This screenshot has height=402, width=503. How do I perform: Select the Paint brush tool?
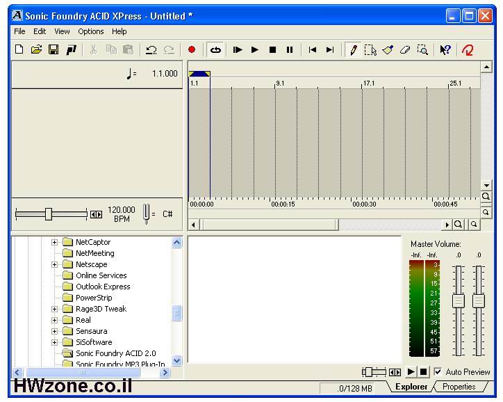tap(388, 50)
